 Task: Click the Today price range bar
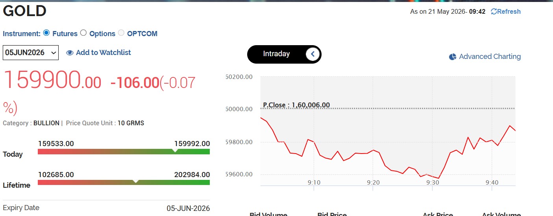click(124, 152)
